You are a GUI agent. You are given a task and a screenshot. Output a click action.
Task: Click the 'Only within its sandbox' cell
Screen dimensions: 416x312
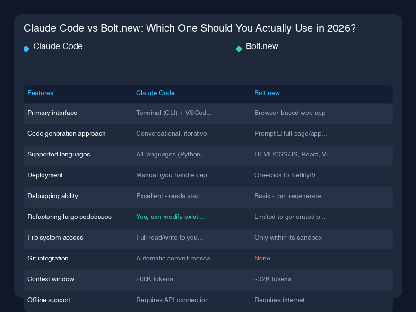point(288,237)
